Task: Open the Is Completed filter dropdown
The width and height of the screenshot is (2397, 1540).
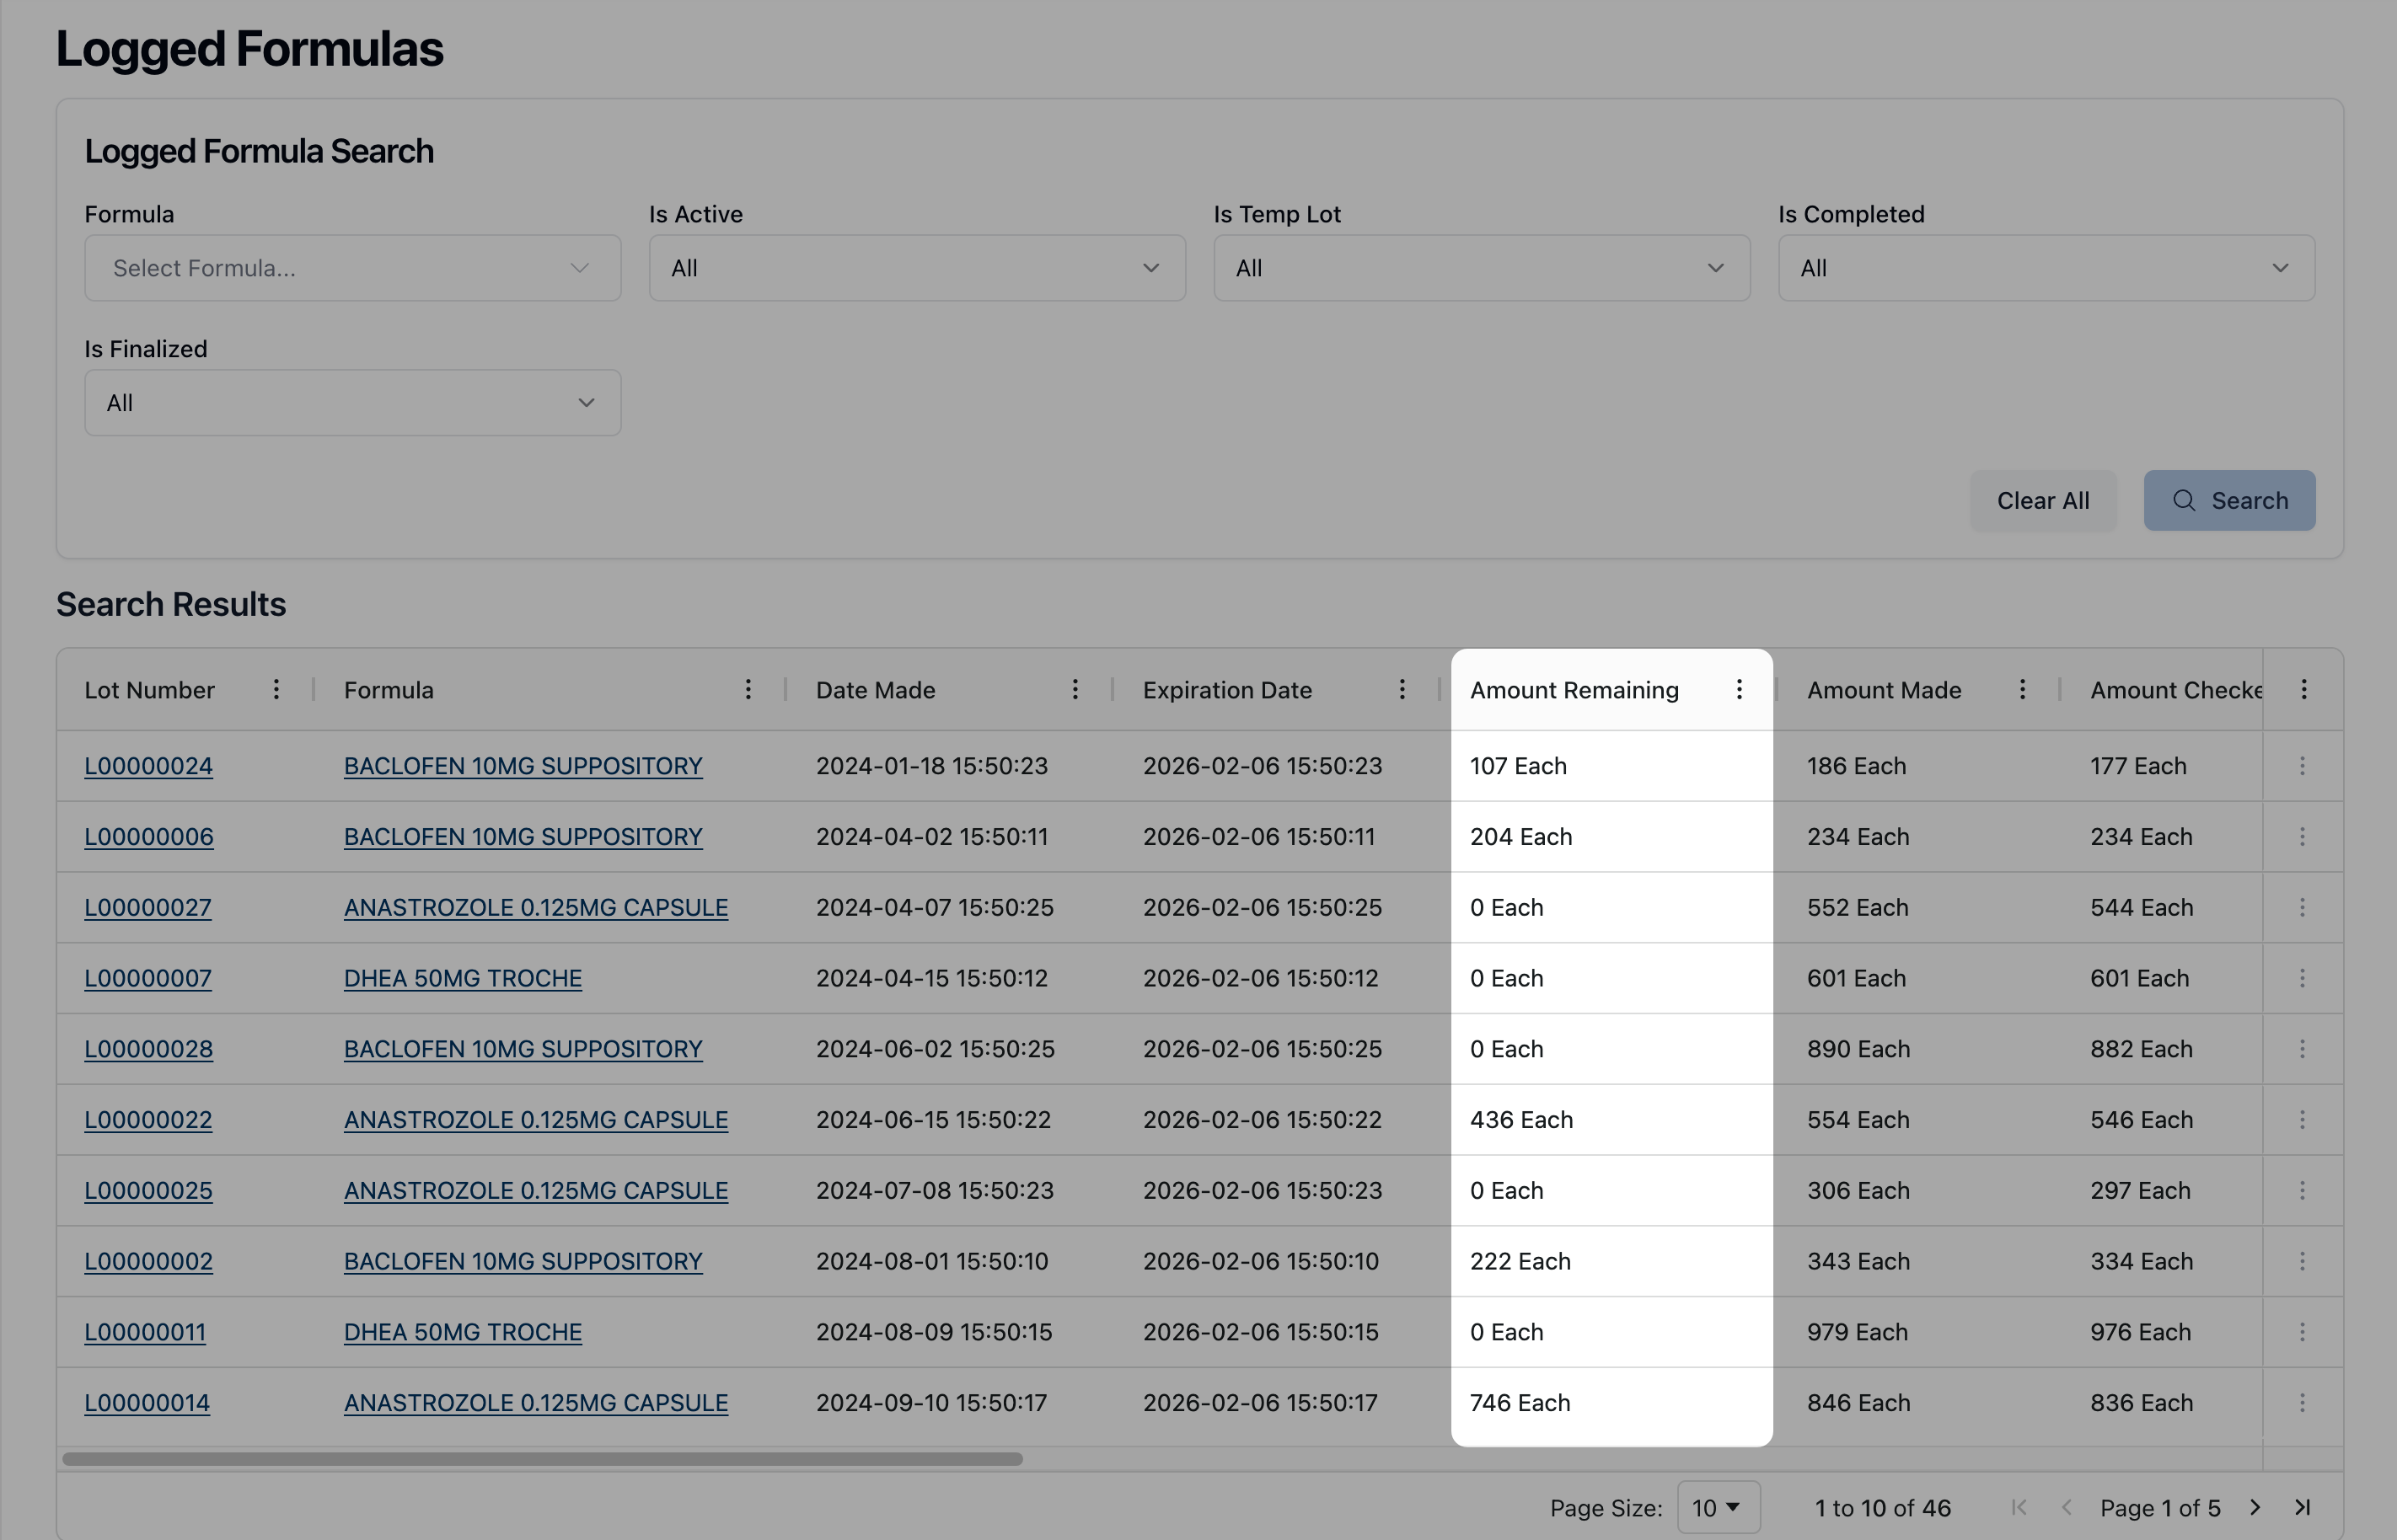Action: coord(2046,268)
